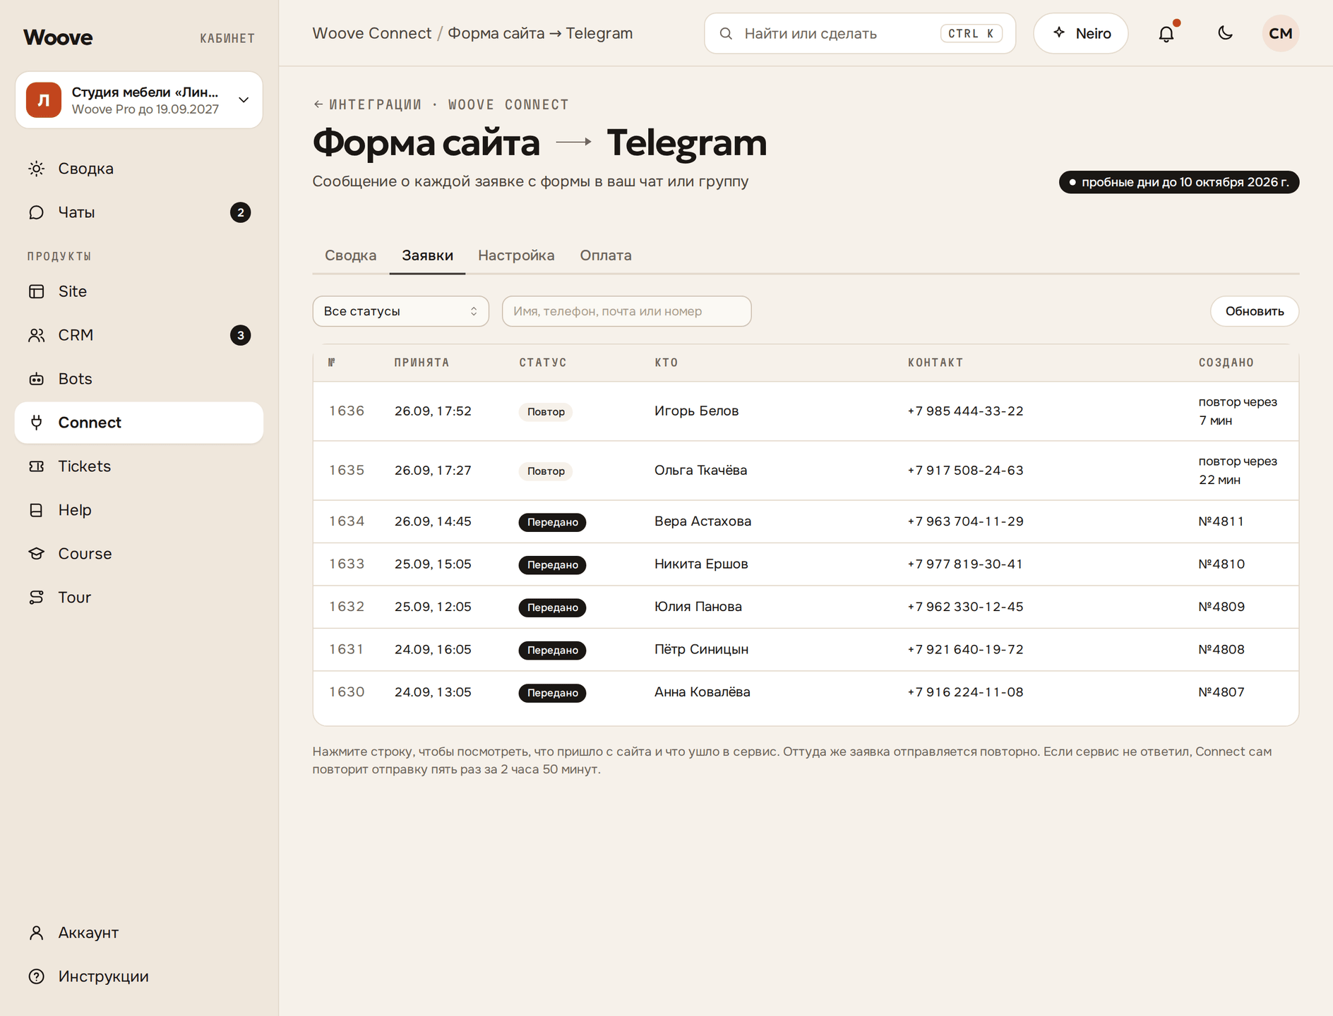Click Woove Connect breadcrumb link
The height and width of the screenshot is (1016, 1333).
(372, 33)
